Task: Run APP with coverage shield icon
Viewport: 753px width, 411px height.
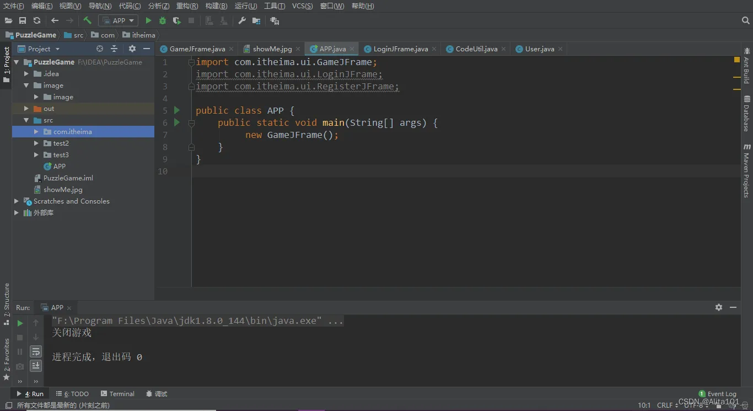Action: click(x=177, y=20)
